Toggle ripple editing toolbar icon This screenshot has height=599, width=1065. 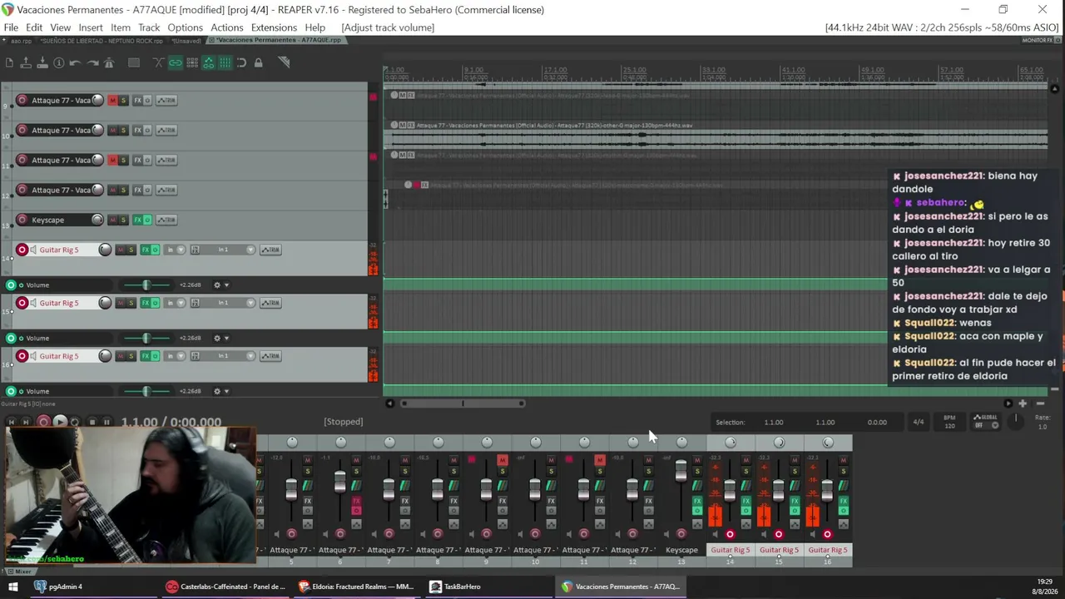point(192,62)
